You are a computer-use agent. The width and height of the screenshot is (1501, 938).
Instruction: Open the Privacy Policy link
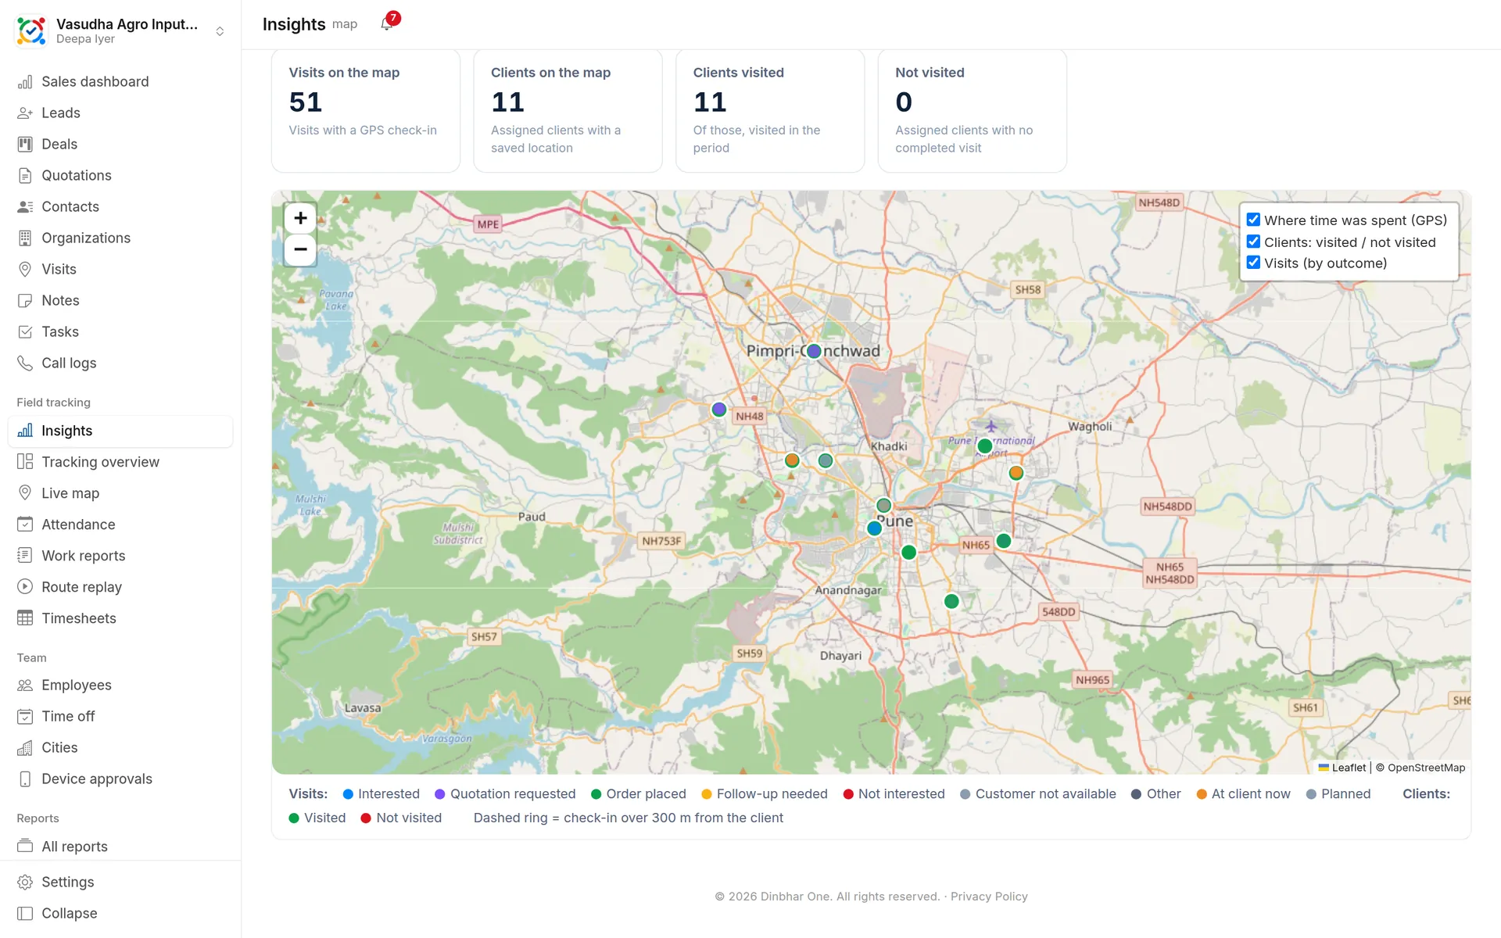click(x=989, y=897)
